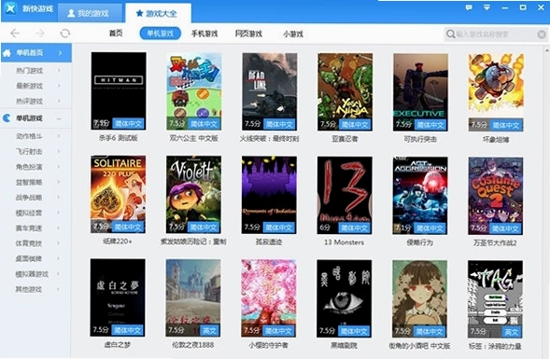This screenshot has height=359, width=550.
Task: Click the 紫发姑娘历险记：重制 title link
Action: [x=193, y=242]
